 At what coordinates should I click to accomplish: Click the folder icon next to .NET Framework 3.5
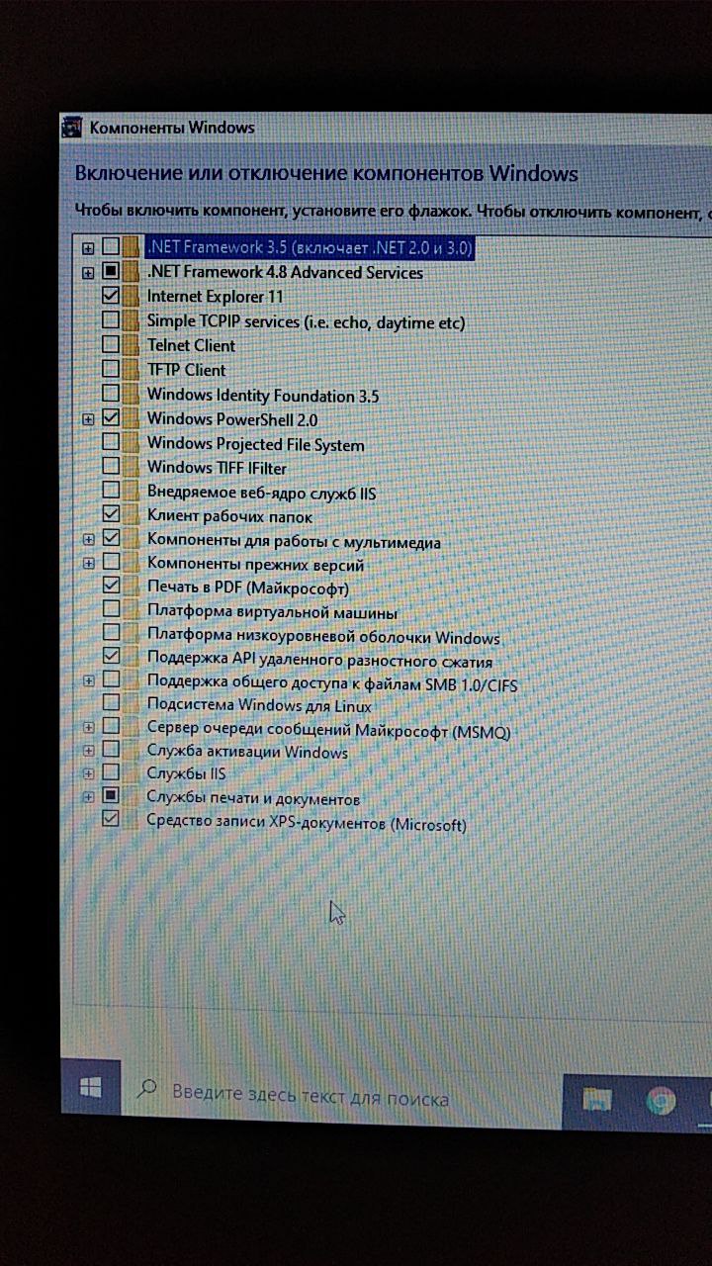pyautogui.click(x=132, y=246)
